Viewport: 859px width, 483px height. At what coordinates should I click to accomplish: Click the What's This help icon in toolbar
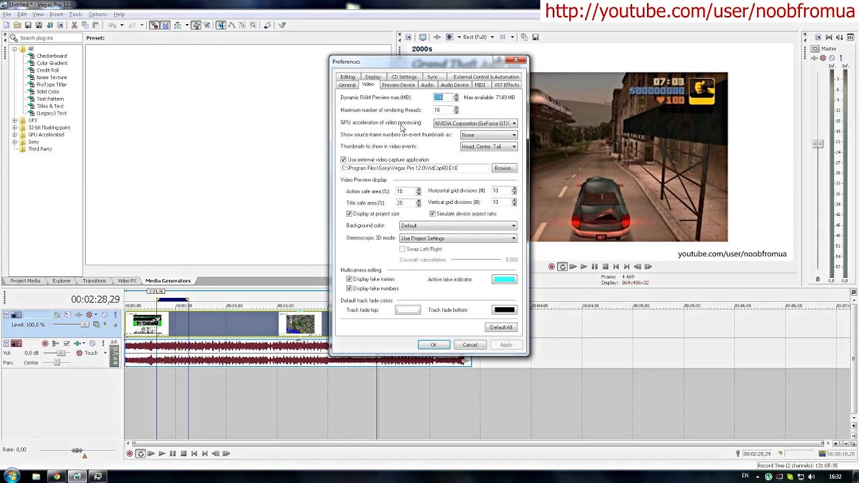[x=282, y=25]
